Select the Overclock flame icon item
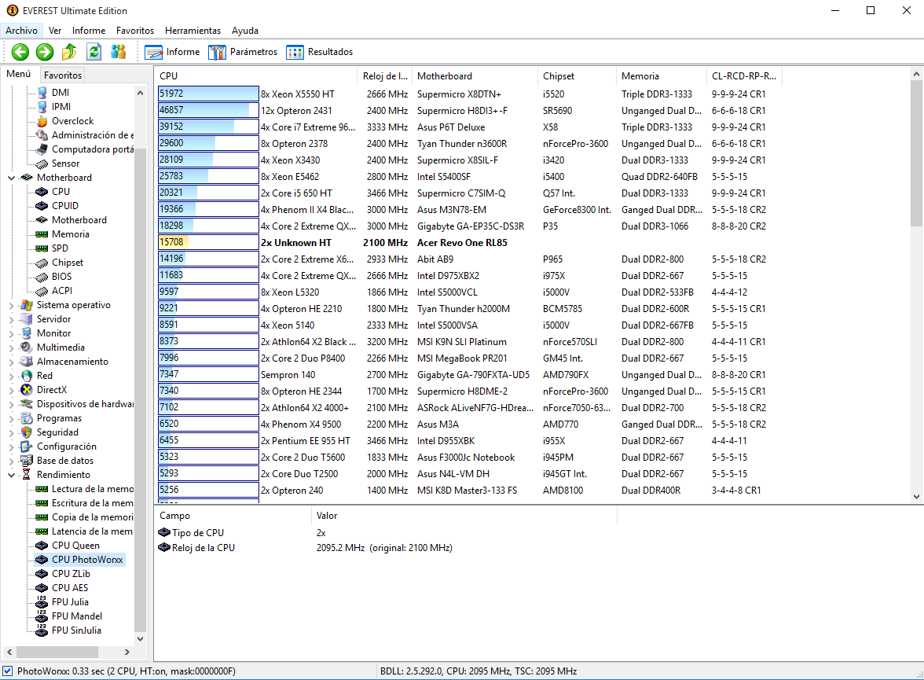The image size is (924, 680). 42,121
